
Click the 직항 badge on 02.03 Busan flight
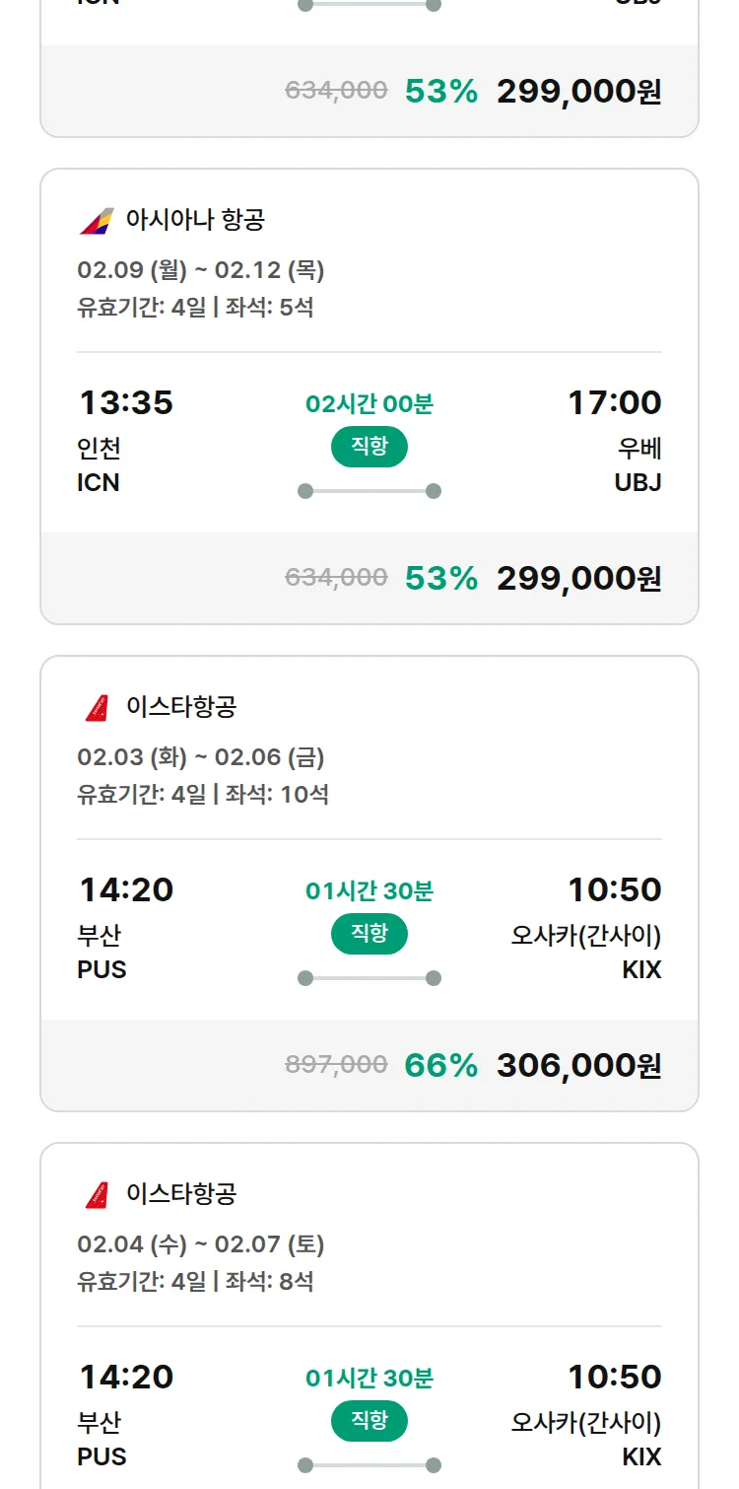point(369,934)
